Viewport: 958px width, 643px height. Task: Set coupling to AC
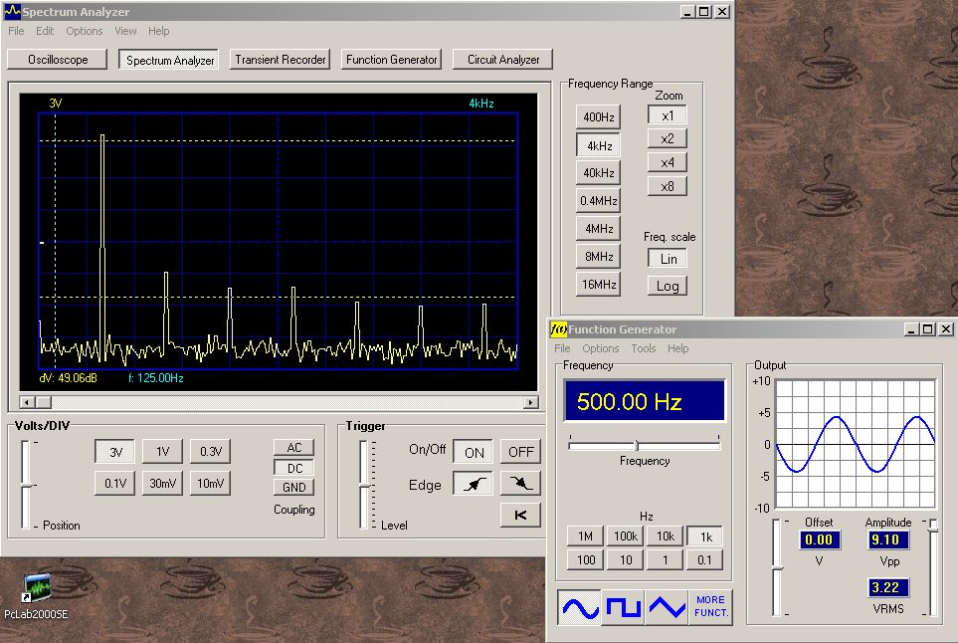293,448
